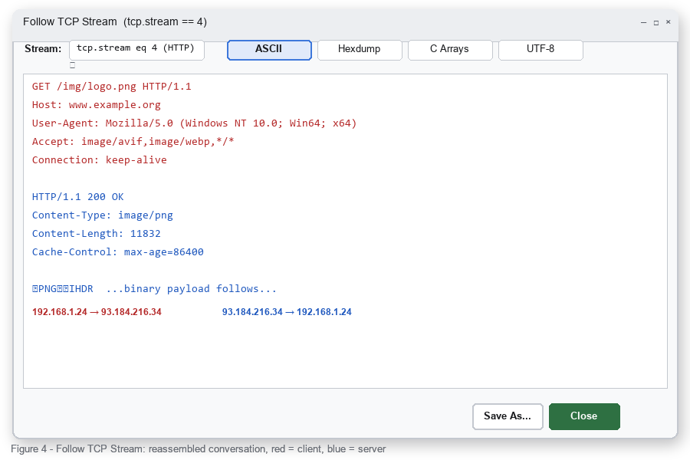Select the HTTP/1.1 200 OK response line
690x460 pixels.
pyautogui.click(x=78, y=197)
